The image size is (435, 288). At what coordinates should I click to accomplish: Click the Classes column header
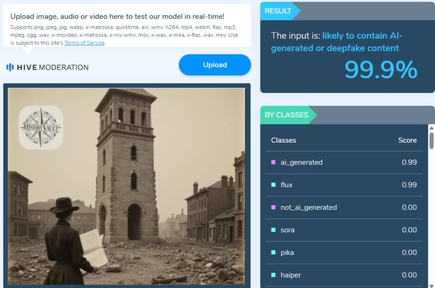(x=283, y=140)
